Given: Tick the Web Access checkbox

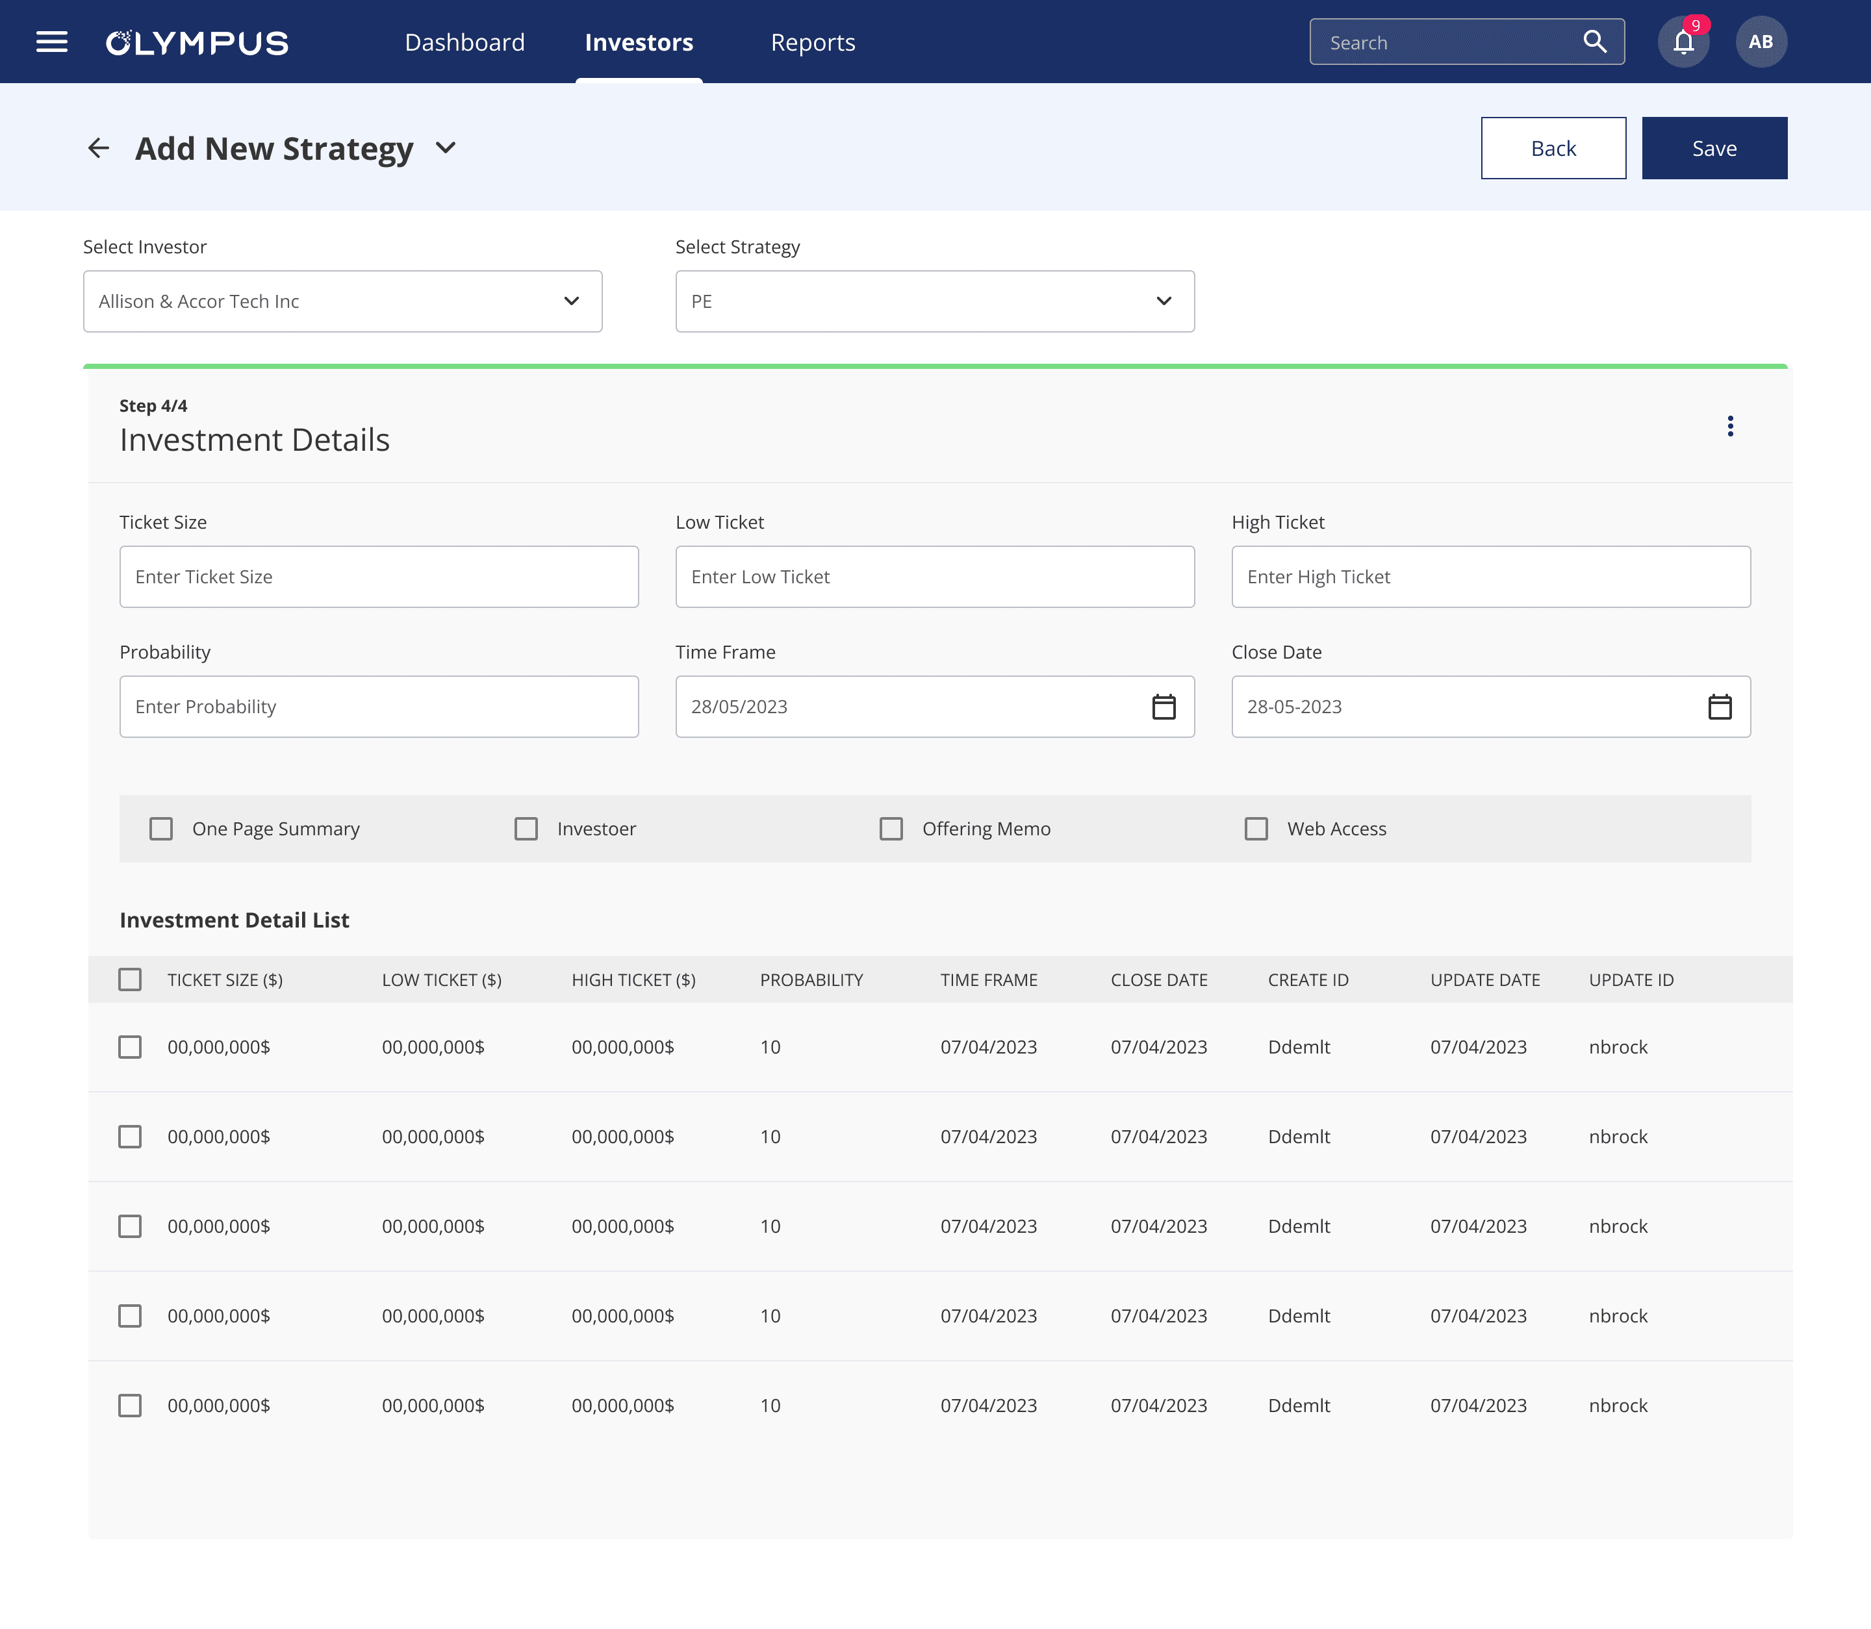Looking at the screenshot, I should pyautogui.click(x=1256, y=829).
